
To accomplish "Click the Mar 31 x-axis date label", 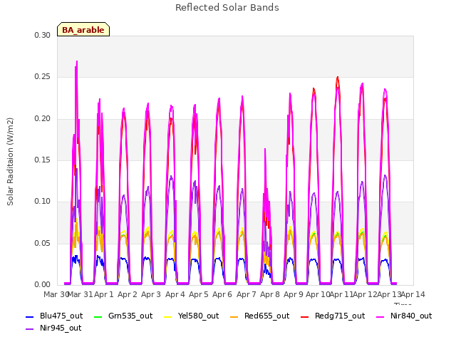I will (x=81, y=294).
